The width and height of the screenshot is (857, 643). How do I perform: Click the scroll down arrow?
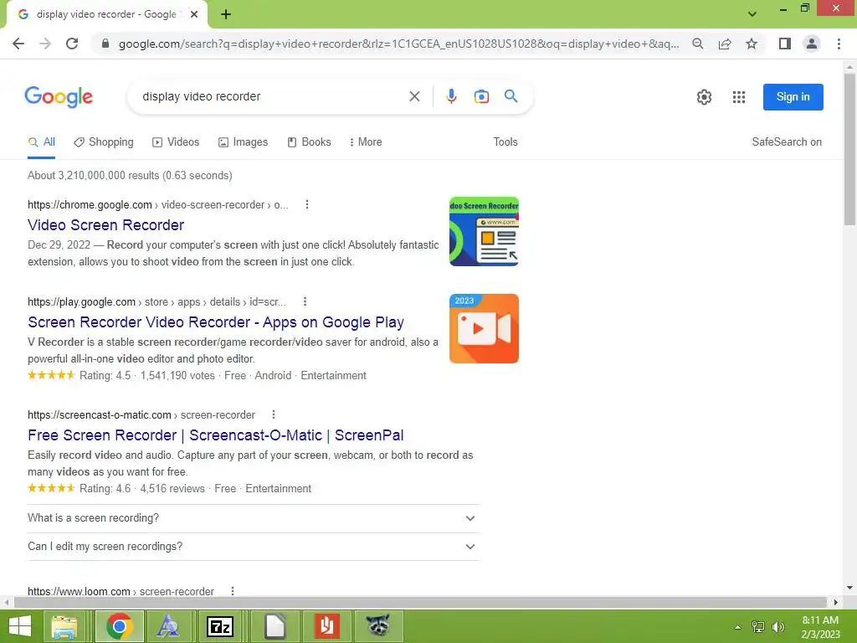[x=849, y=588]
